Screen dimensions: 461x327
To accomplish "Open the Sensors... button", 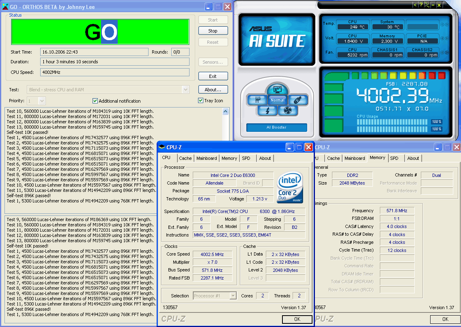I will click(213, 62).
